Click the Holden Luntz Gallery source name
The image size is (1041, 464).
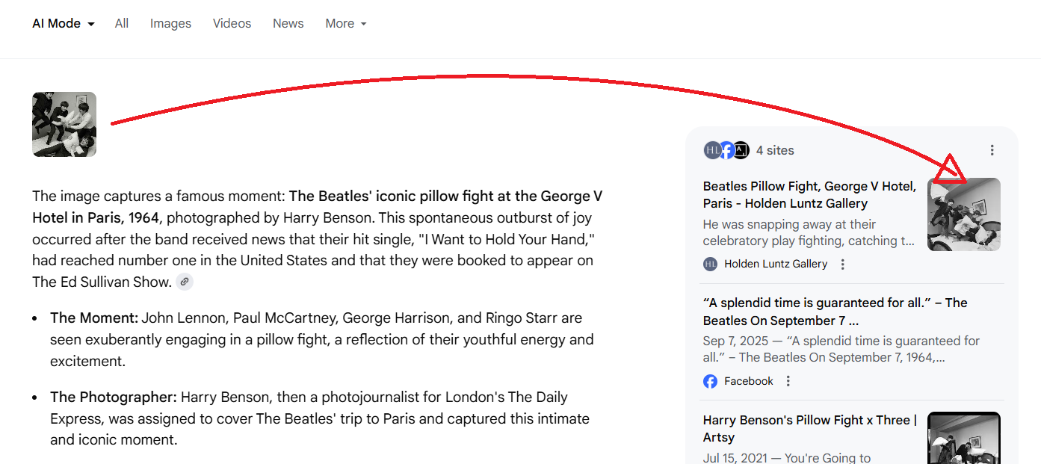click(x=776, y=264)
